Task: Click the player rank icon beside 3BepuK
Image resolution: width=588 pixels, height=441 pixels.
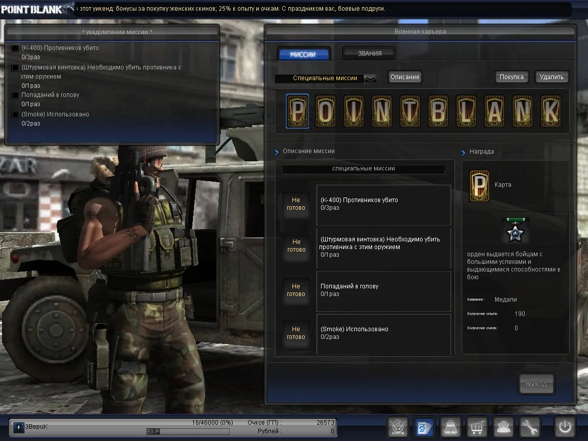Action: (19, 427)
